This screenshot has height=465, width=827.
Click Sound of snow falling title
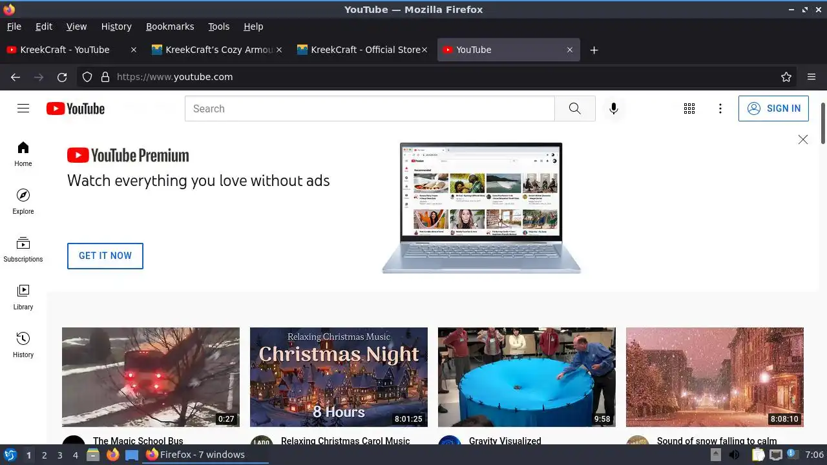tap(717, 440)
